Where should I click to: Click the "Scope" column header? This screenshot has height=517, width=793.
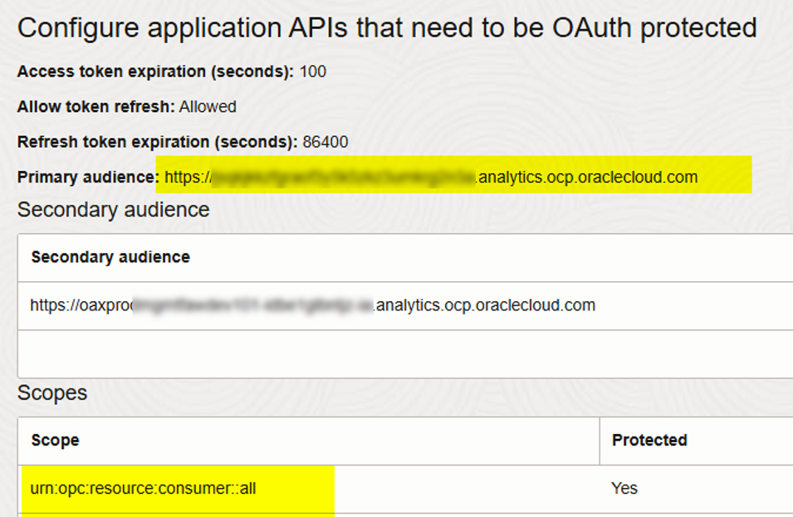[55, 440]
